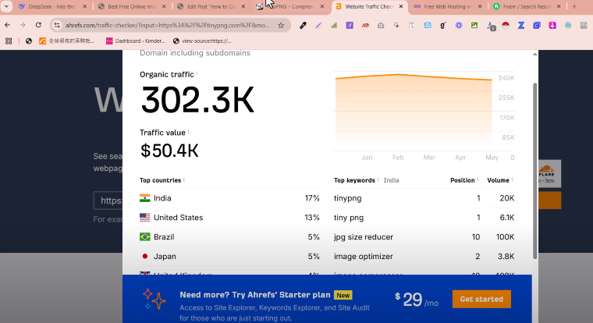The image size is (593, 323).
Task: Open the camera screenshot extension
Action: (381, 25)
